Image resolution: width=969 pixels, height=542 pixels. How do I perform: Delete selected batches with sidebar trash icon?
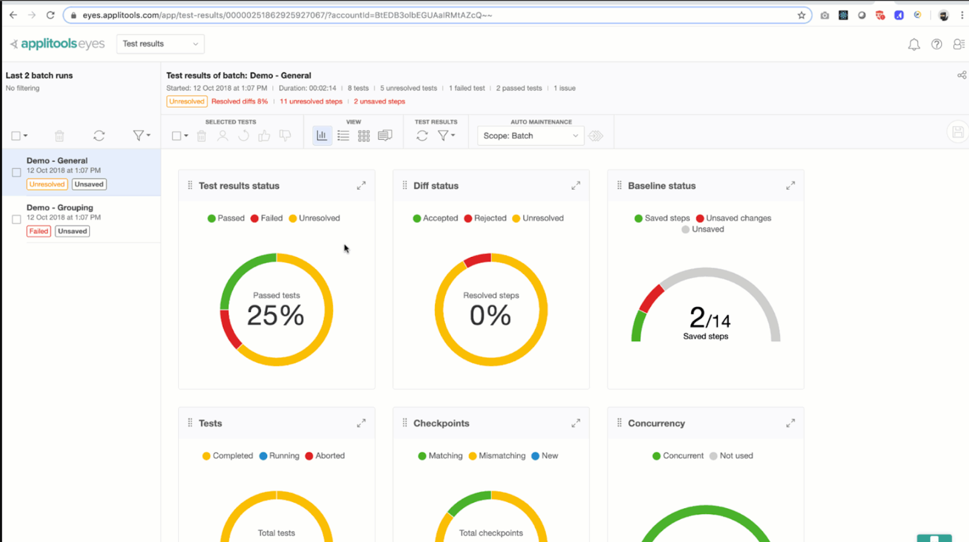[59, 136]
